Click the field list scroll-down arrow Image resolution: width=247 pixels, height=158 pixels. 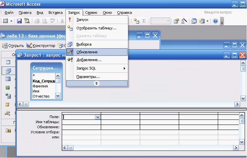tap(58, 96)
